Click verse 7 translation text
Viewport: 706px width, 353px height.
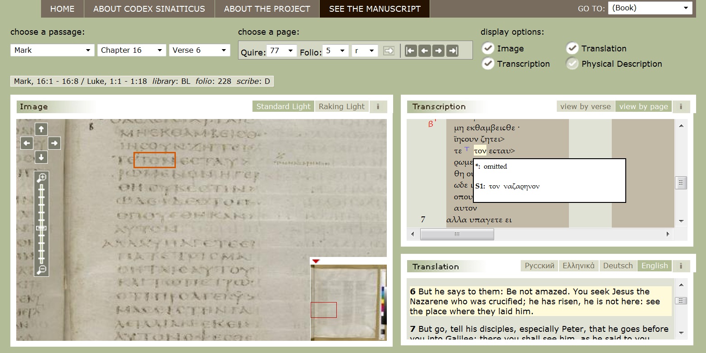(x=540, y=333)
